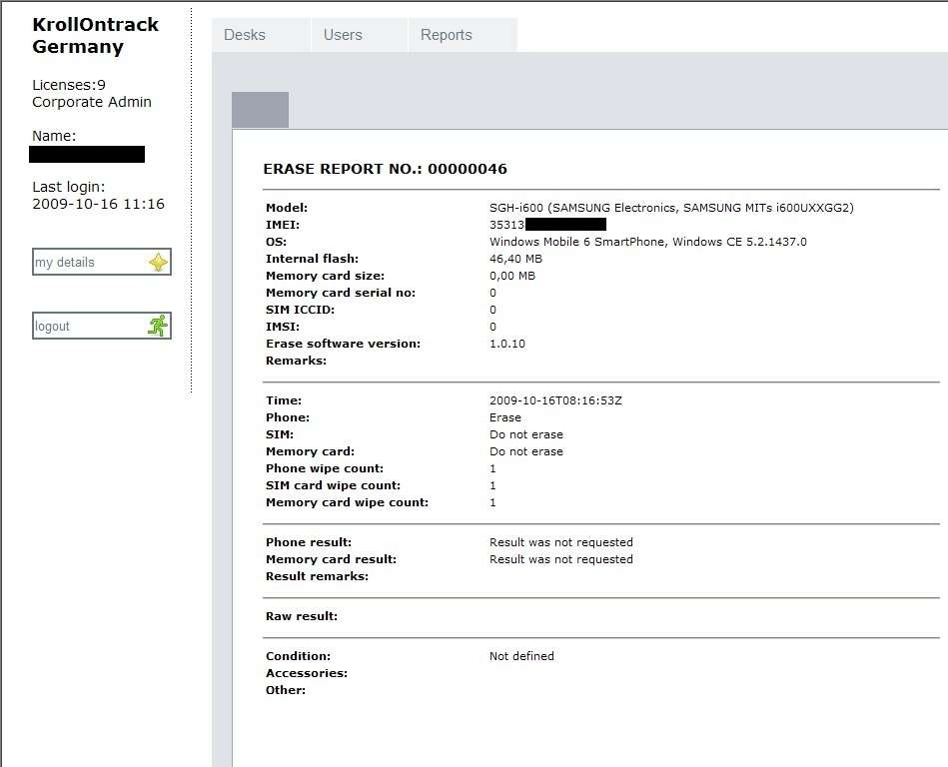Click the Phone result value text
The width and height of the screenshot is (948, 767).
[x=560, y=542]
